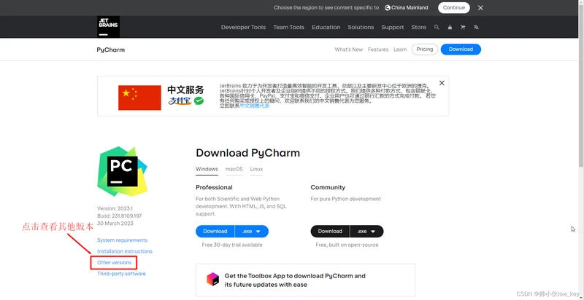Viewport: 584px width, 300px height.
Task: Open Other versions link
Action: [x=115, y=262]
